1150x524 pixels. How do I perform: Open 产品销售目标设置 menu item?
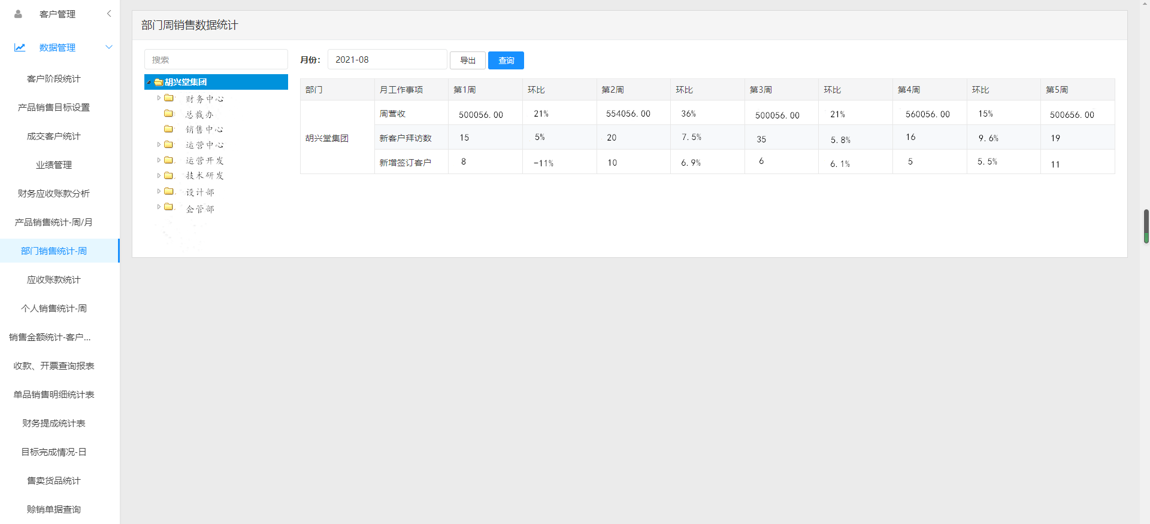point(54,107)
